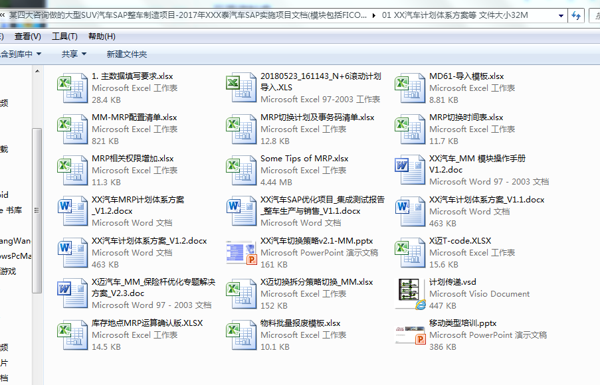Click the 20180523_161143_N+6滚动计划导入.XLS icon

click(x=242, y=88)
